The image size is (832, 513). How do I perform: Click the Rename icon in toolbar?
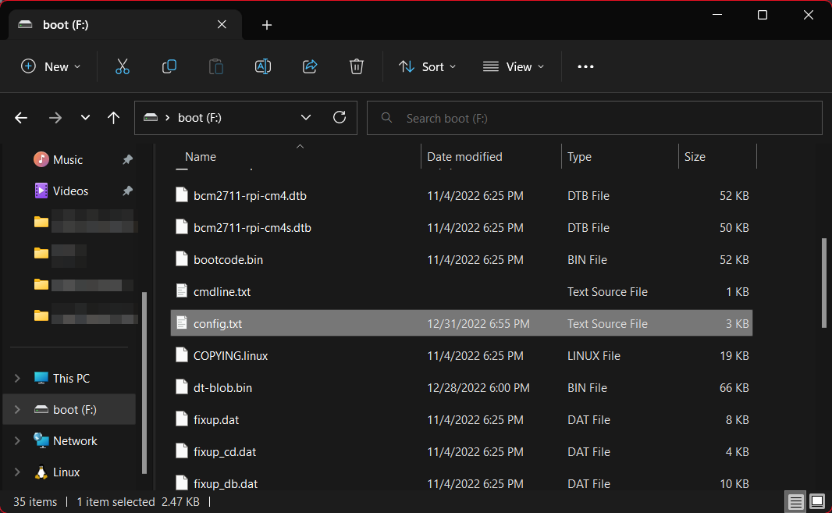pos(263,67)
